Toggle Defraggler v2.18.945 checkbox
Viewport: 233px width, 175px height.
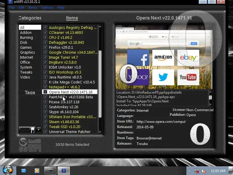coord(45,42)
